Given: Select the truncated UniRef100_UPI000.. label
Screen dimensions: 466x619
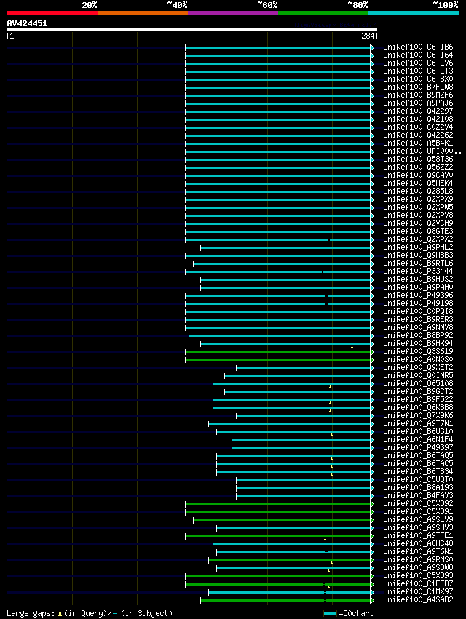Looking at the screenshot, I should click(x=422, y=151).
